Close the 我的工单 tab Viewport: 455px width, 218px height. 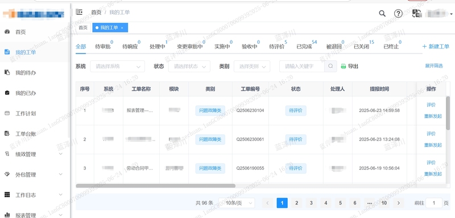pos(122,28)
